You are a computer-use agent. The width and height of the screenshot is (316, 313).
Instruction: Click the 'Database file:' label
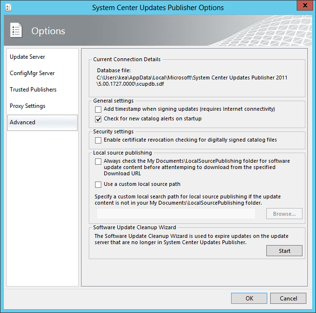click(x=114, y=70)
